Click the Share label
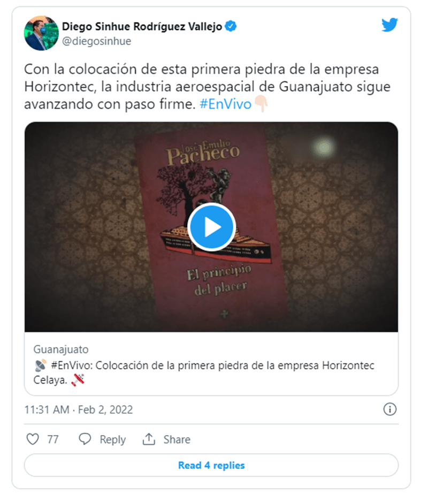 pyautogui.click(x=177, y=439)
